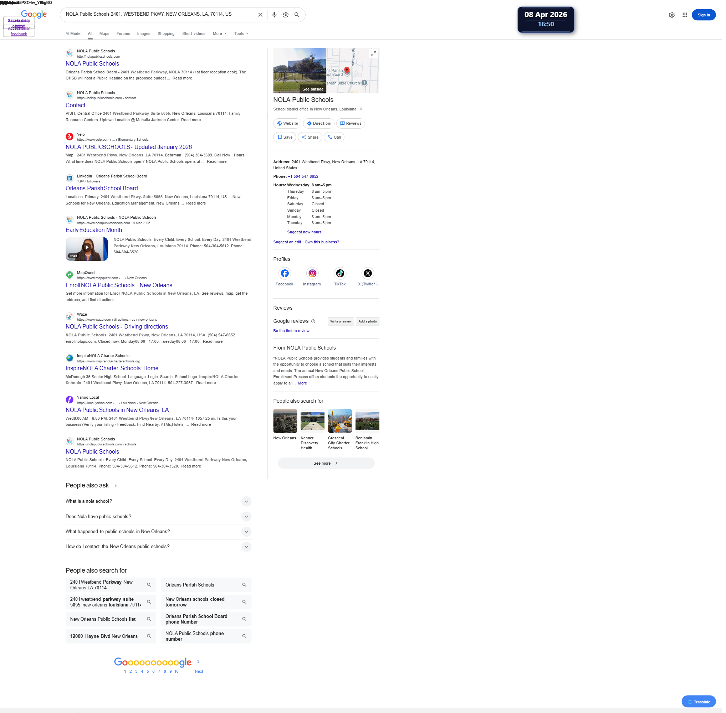Expand the map with the fullscreen icon
This screenshot has height=713, width=726.
[x=373, y=54]
